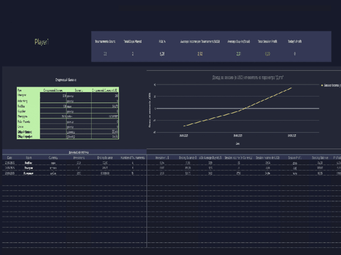
Task: Select the Currency column header
Action: tap(53, 158)
